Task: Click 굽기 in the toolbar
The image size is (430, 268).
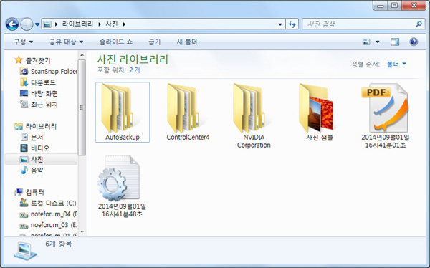Action: [154, 42]
